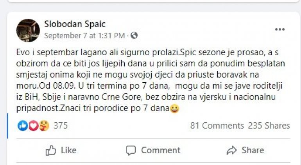The image size is (301, 165).
Task: Click the Comment button
Action: point(153,150)
